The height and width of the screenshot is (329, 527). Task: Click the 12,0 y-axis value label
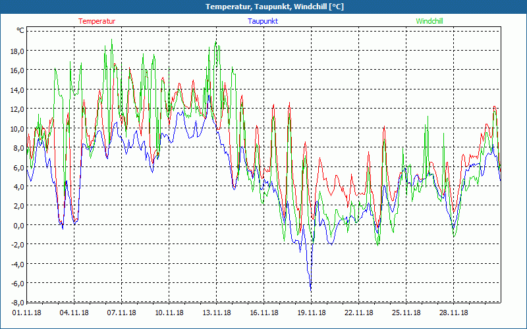16,109
